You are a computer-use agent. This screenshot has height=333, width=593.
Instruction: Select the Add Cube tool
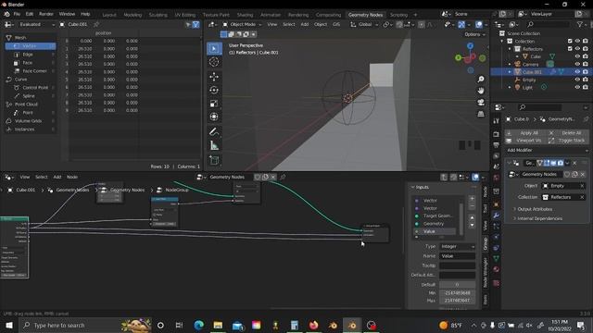(x=214, y=160)
